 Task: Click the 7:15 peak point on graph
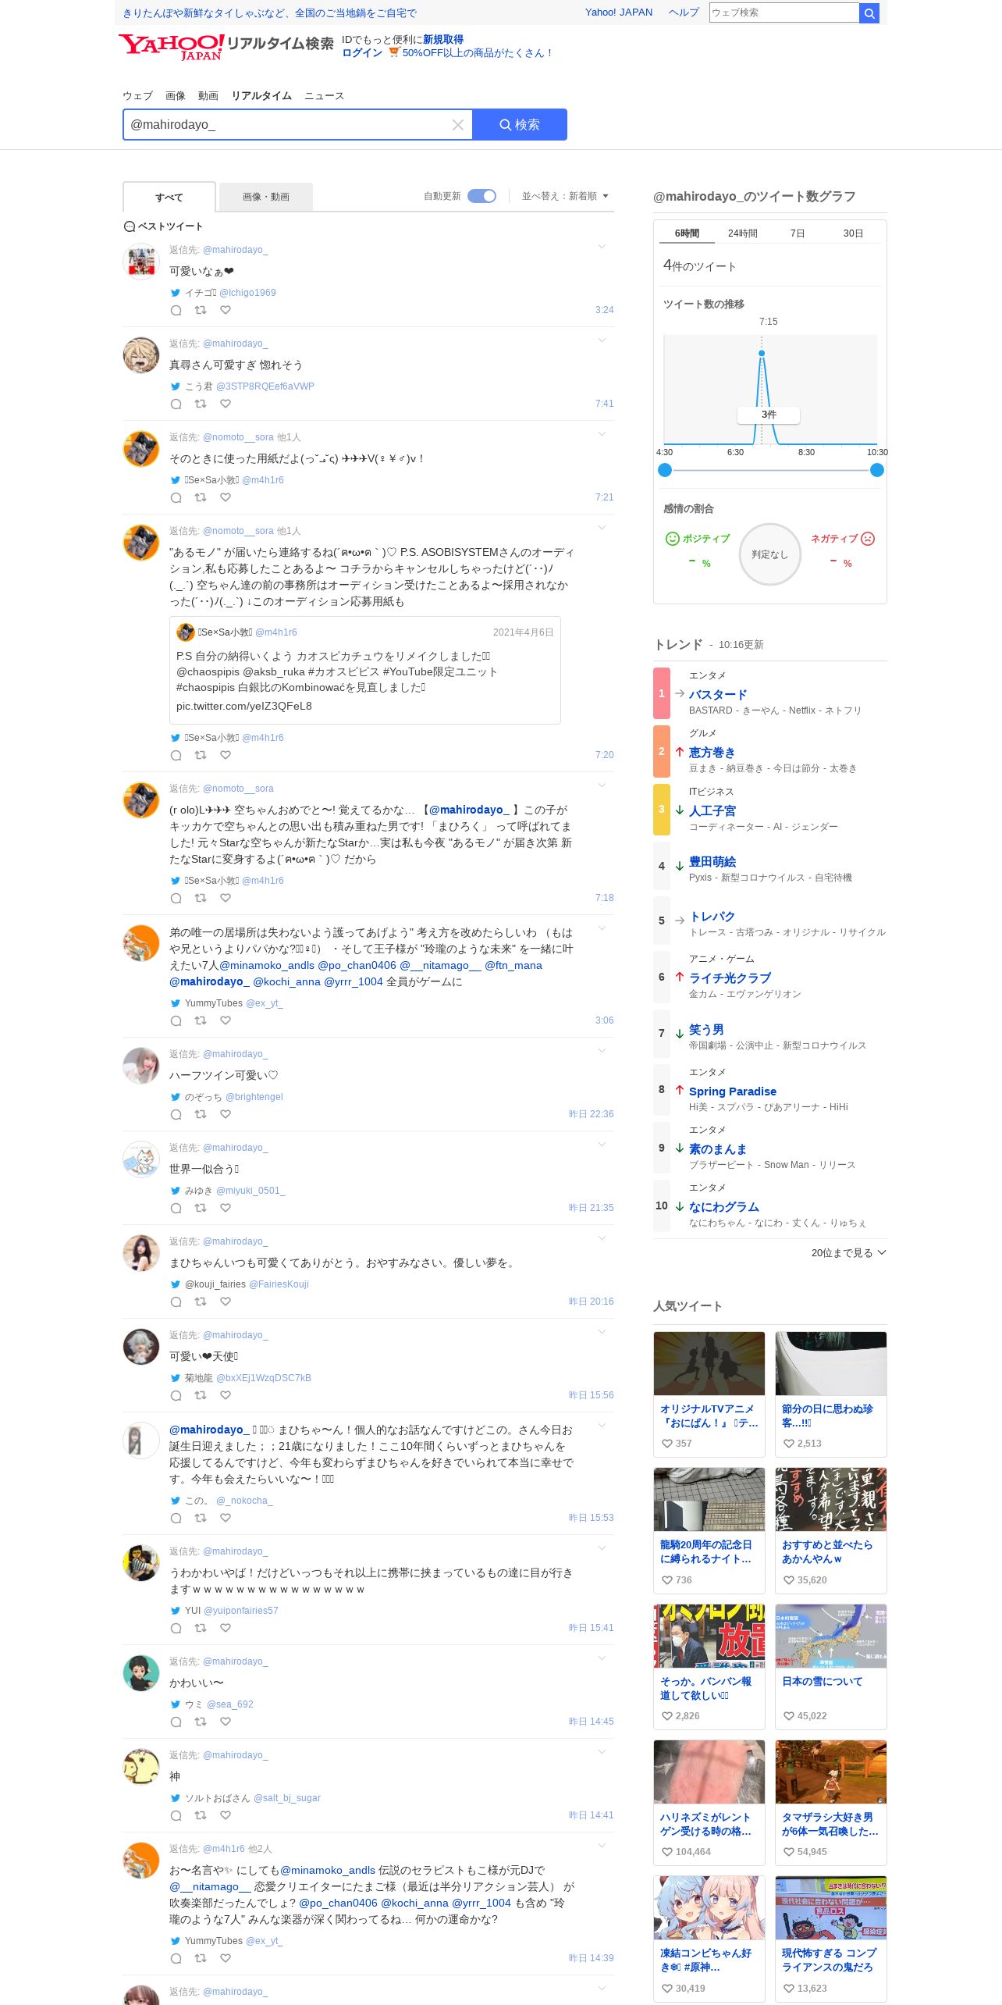tap(762, 354)
